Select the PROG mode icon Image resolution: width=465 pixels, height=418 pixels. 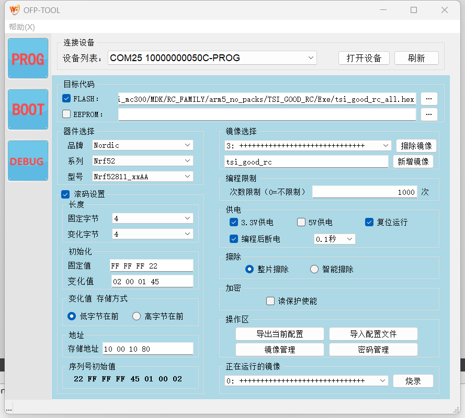28,58
